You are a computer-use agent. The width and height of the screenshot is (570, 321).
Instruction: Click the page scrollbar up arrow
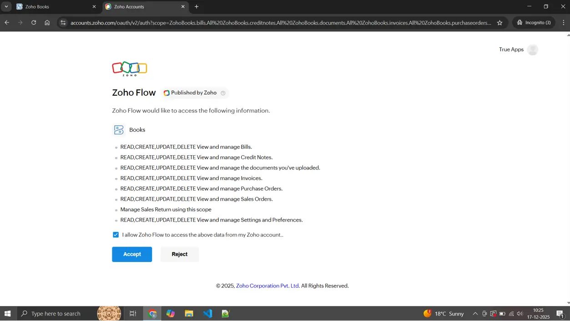[568, 35]
